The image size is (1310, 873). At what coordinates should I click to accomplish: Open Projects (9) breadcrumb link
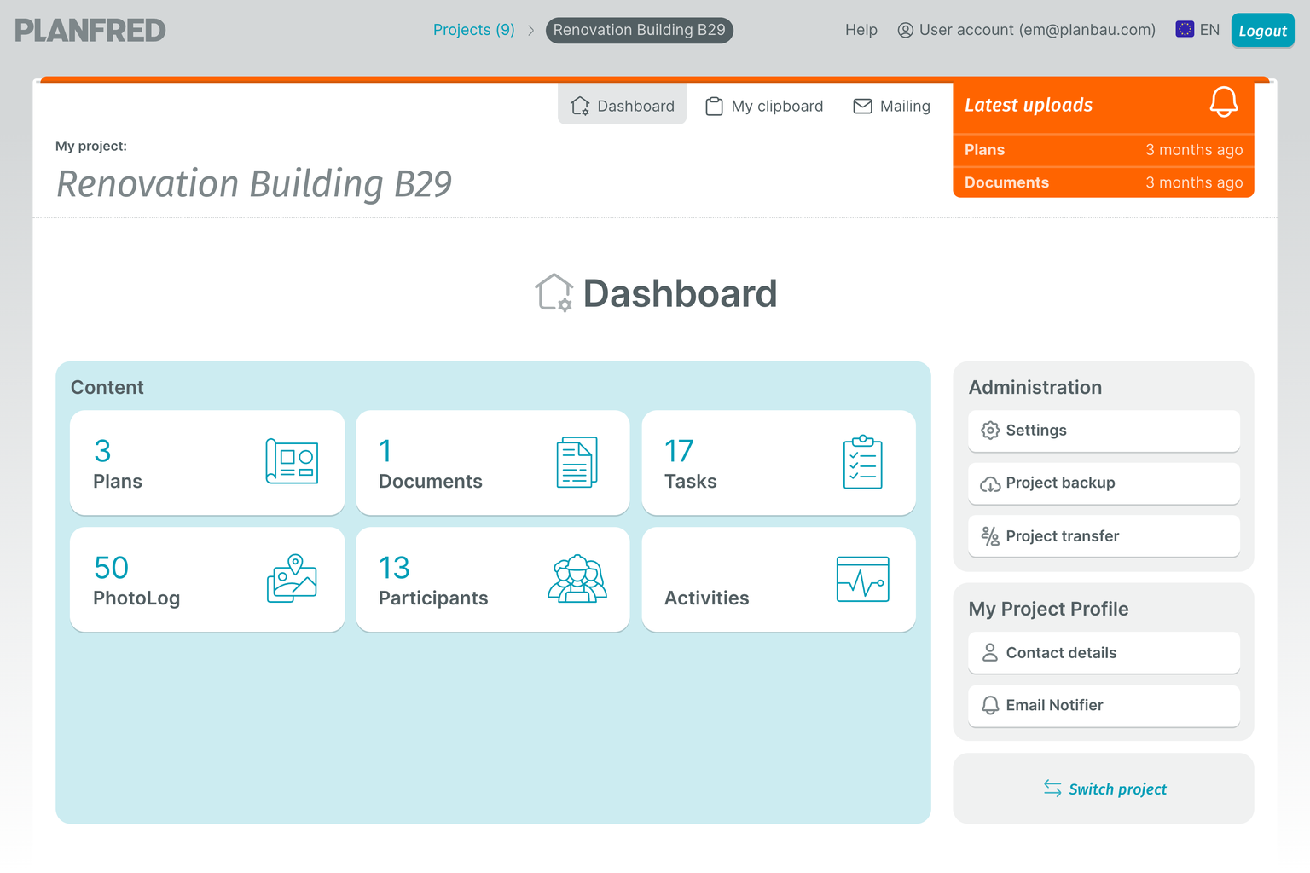474,30
